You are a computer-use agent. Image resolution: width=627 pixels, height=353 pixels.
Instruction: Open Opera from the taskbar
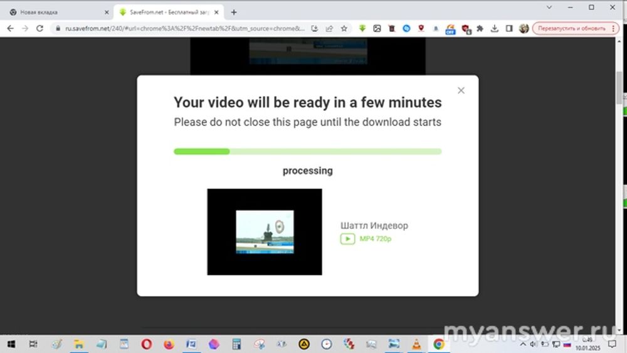(146, 344)
